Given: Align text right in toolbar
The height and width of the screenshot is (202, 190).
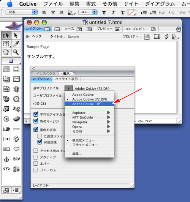Looking at the screenshot, I should pyautogui.click(x=61, y=13).
